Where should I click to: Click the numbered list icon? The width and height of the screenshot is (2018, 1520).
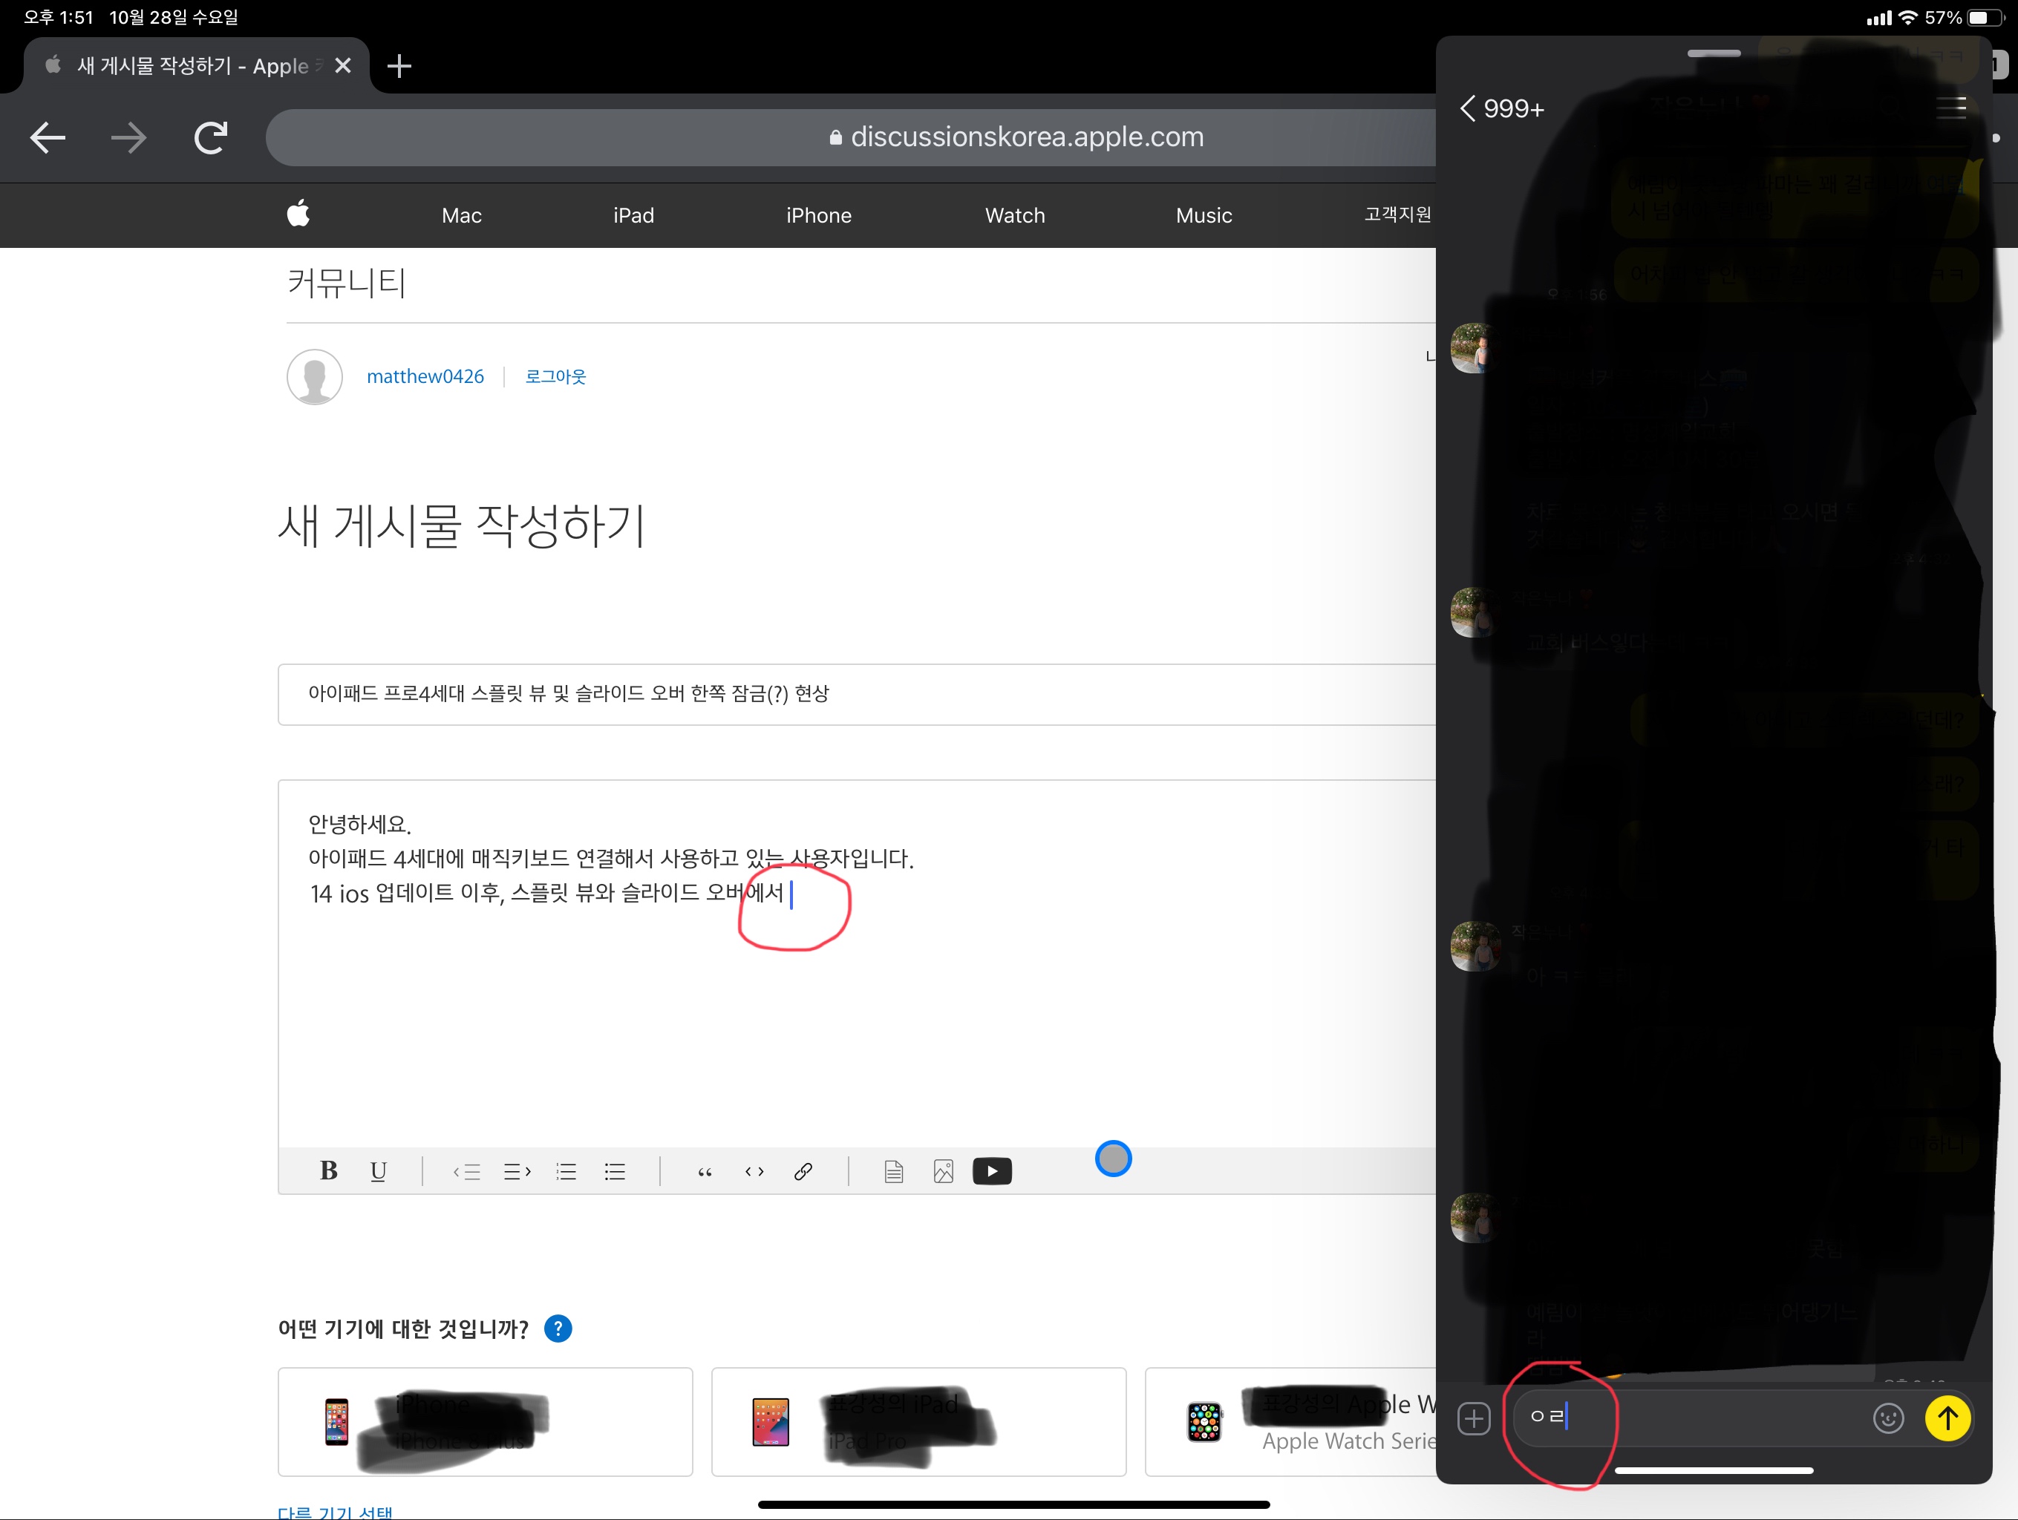pos(566,1170)
